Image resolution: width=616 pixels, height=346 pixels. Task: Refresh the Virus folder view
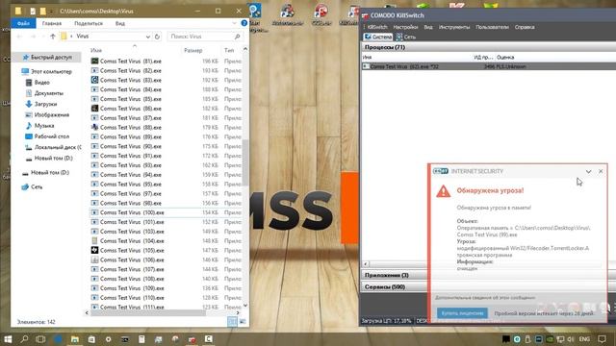pos(157,37)
